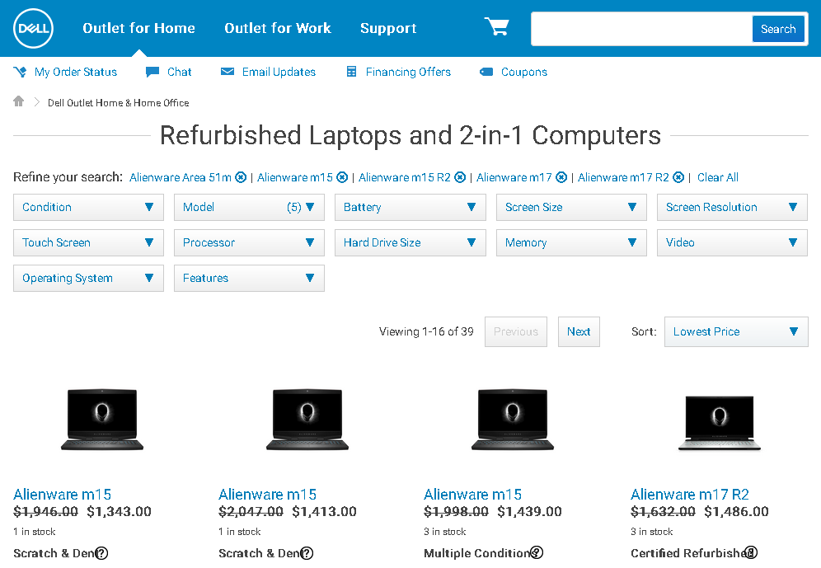Viewport: 821px width, 568px height.
Task: Expand the Video filter dropdown
Action: tap(732, 243)
